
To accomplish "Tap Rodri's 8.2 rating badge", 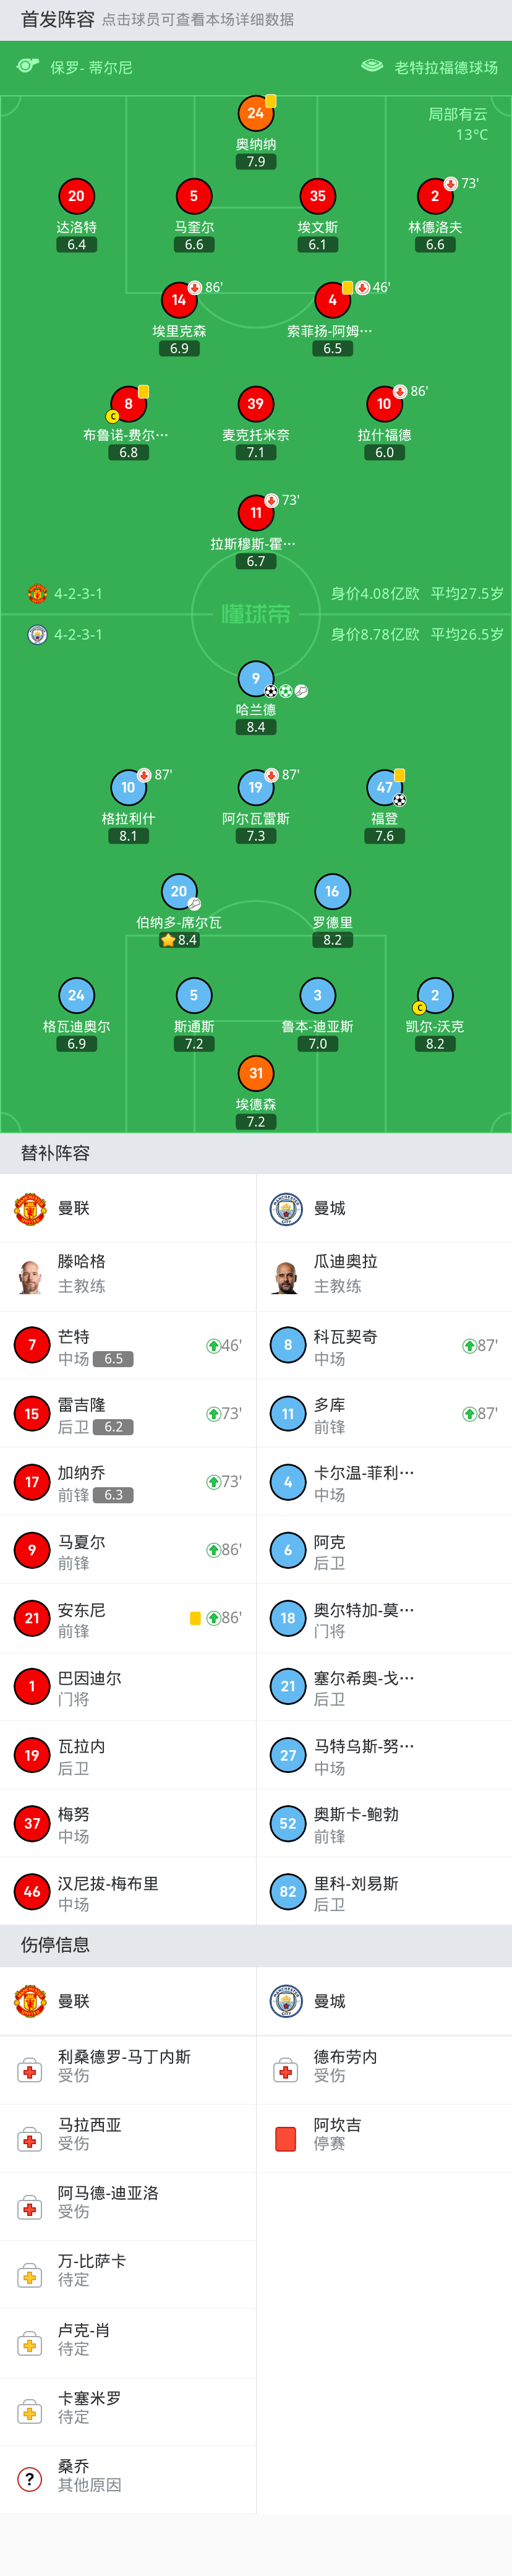I will point(332,940).
